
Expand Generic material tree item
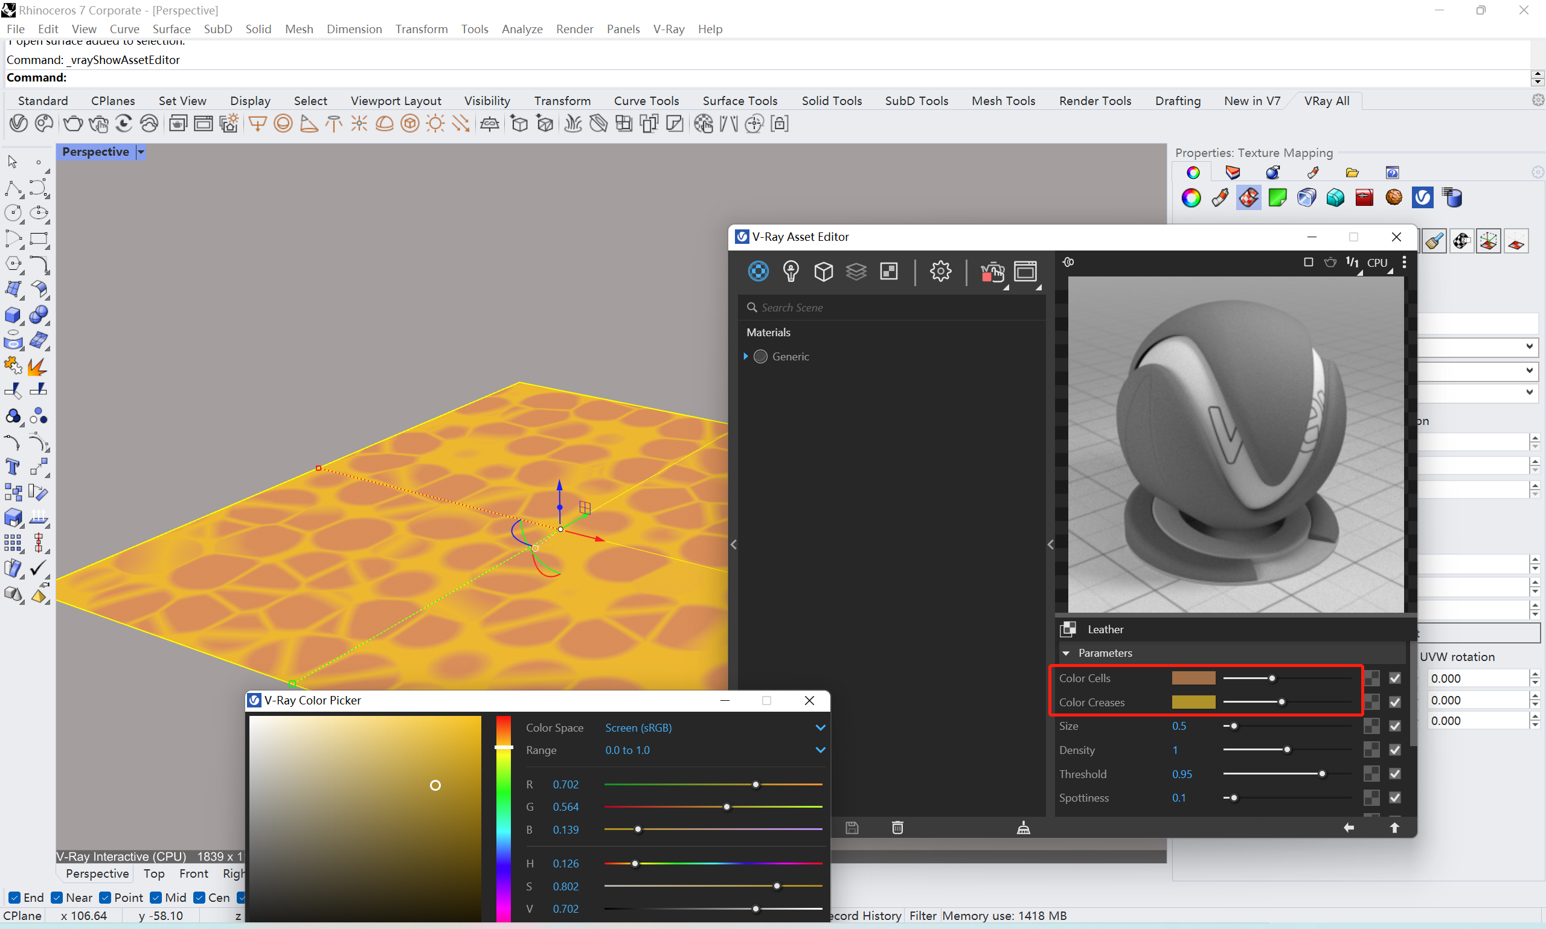745,356
